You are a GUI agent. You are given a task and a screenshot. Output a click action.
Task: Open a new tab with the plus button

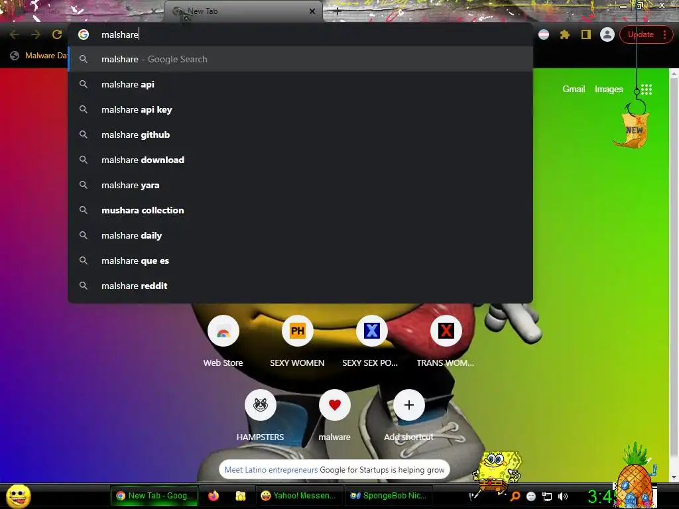tap(338, 11)
